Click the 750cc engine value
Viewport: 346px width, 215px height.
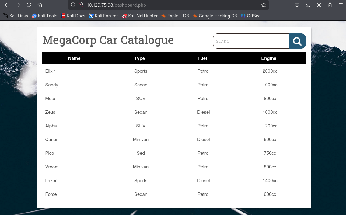coord(270,153)
